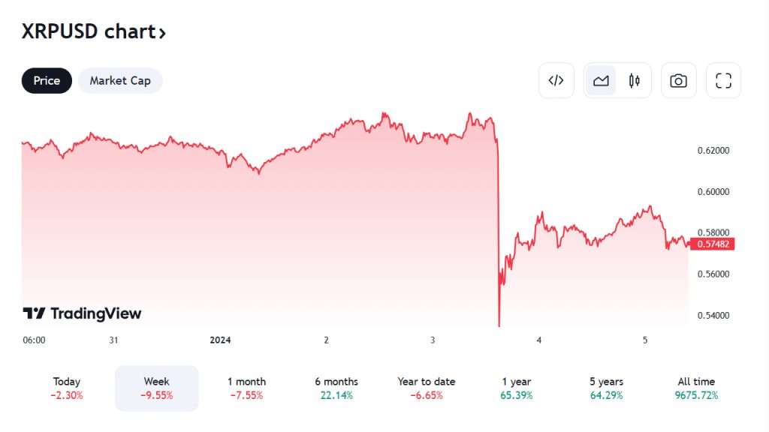Switch to candlestick chart view
The image size is (769, 432).
(x=635, y=81)
